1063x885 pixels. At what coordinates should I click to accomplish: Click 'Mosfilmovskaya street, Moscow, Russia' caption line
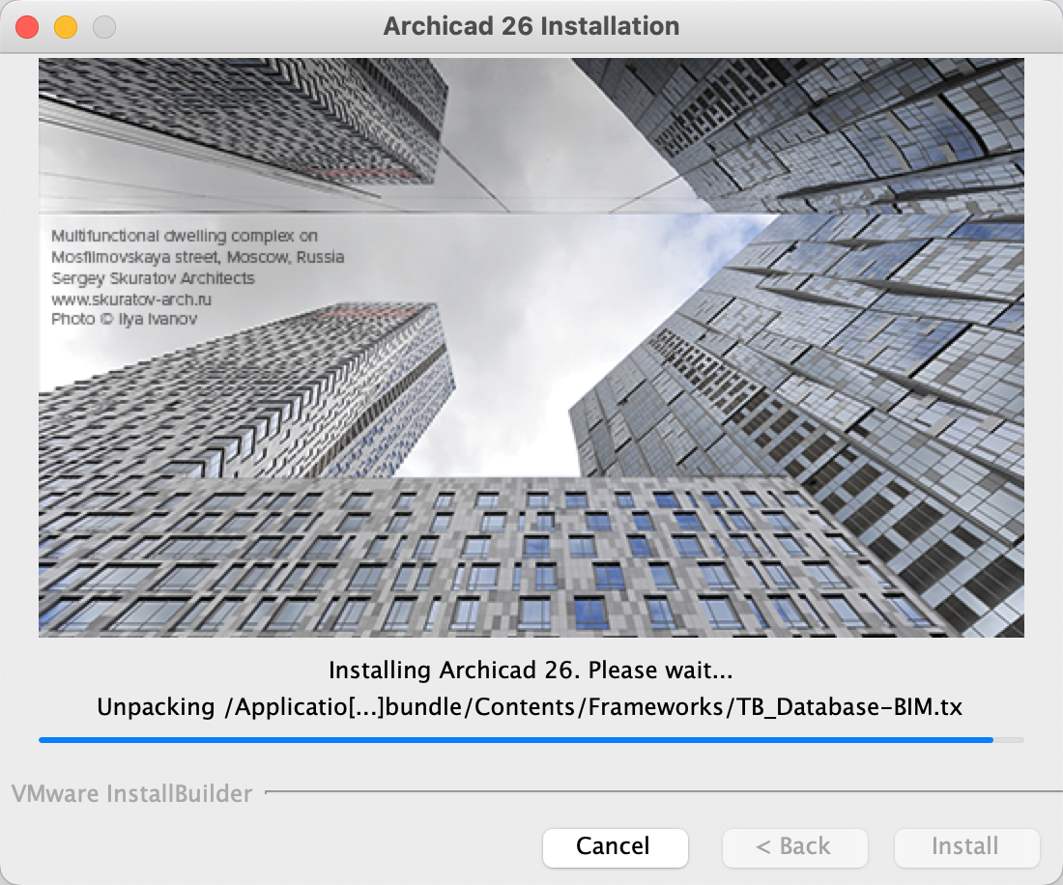[x=198, y=257]
